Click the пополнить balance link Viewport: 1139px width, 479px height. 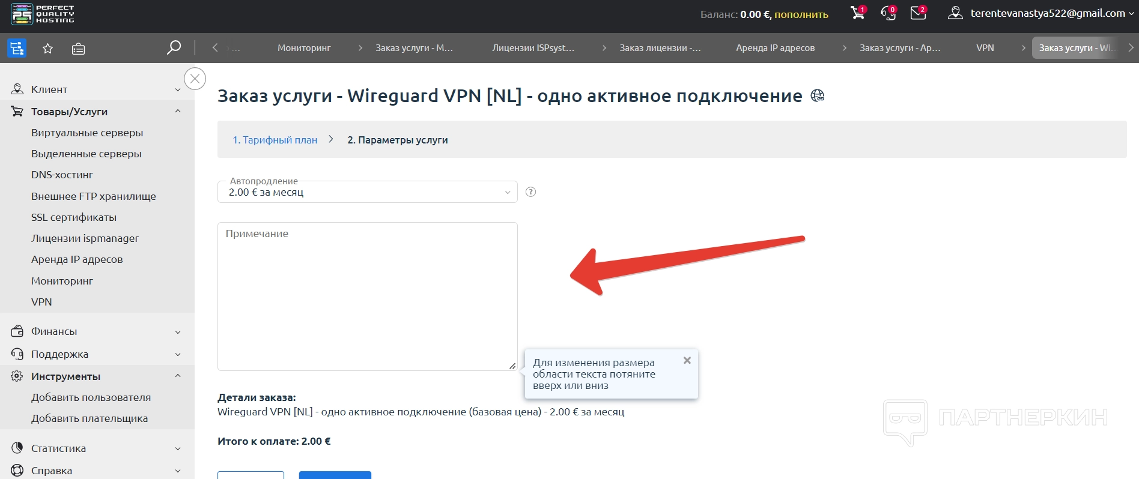click(801, 14)
